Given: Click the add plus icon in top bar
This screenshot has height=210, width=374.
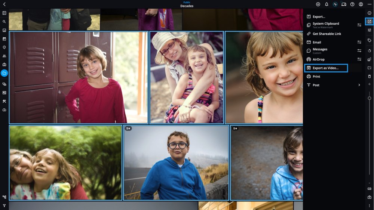Looking at the screenshot, I should click(x=318, y=4).
